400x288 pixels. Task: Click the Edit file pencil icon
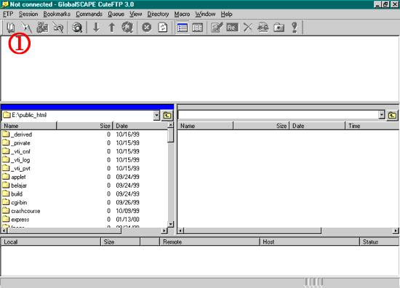[x=217, y=28]
